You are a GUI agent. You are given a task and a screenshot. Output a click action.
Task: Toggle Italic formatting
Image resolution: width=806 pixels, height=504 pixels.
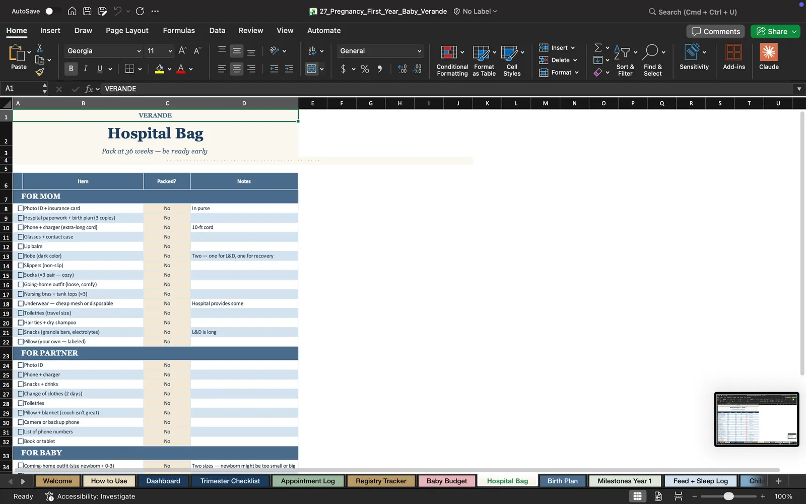pos(86,69)
